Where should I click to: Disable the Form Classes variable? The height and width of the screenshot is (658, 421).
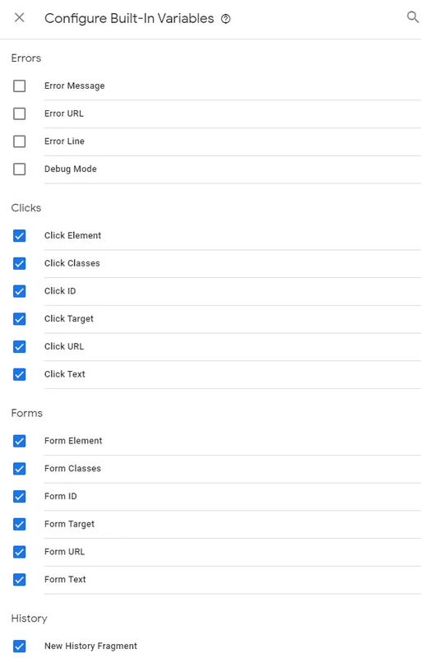[19, 469]
